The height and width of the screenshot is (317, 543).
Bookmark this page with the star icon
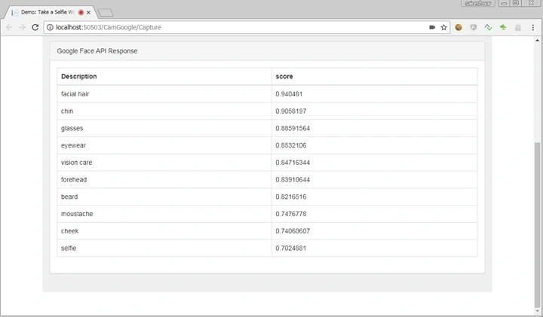(443, 27)
